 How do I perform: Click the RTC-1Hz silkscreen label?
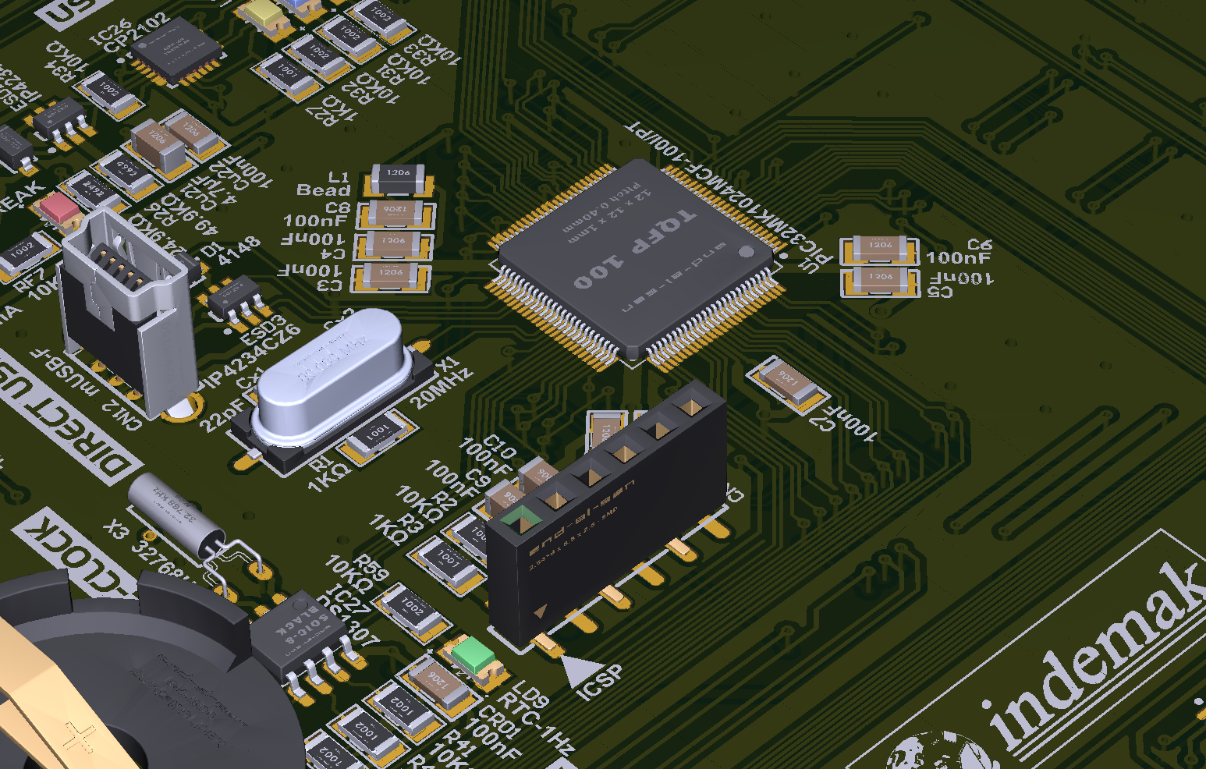pyautogui.click(x=535, y=725)
